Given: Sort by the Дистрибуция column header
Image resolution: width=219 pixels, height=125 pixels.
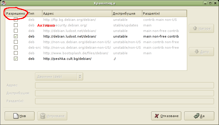Looking at the screenshot, I should click(127, 13).
